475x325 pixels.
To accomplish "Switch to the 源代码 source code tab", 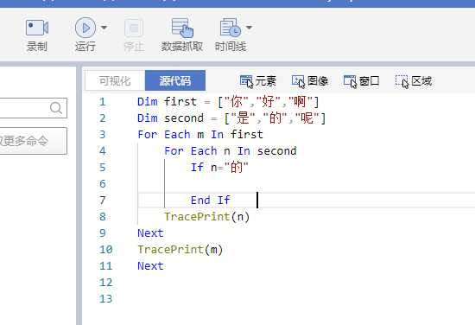I will (x=175, y=80).
